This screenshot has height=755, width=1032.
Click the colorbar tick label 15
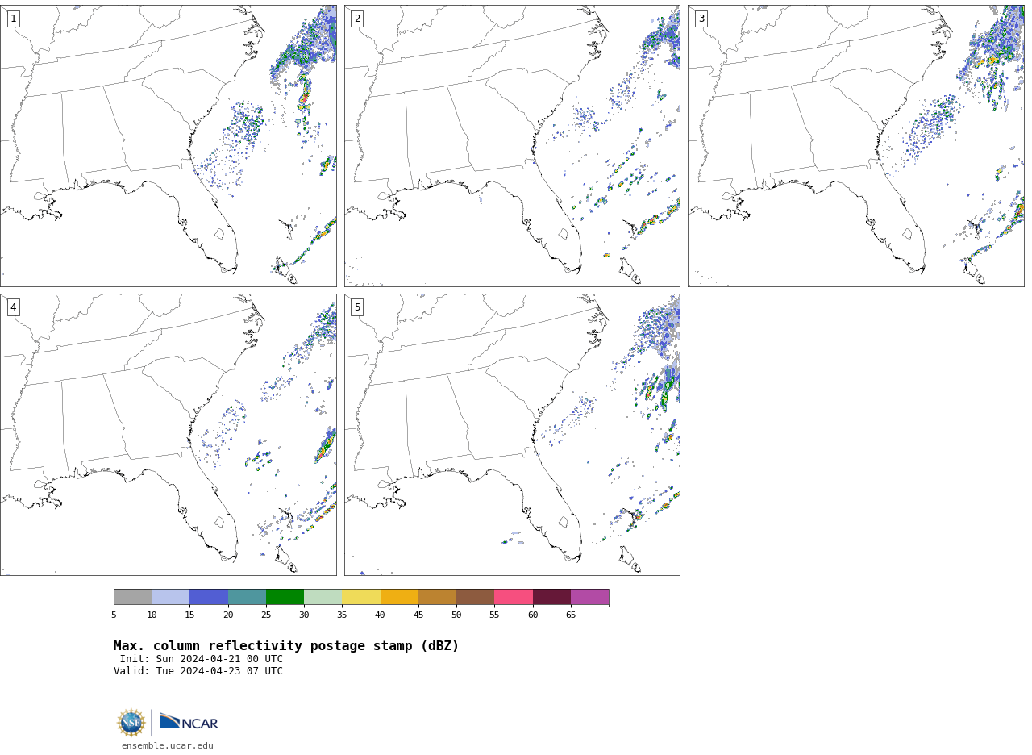189,615
